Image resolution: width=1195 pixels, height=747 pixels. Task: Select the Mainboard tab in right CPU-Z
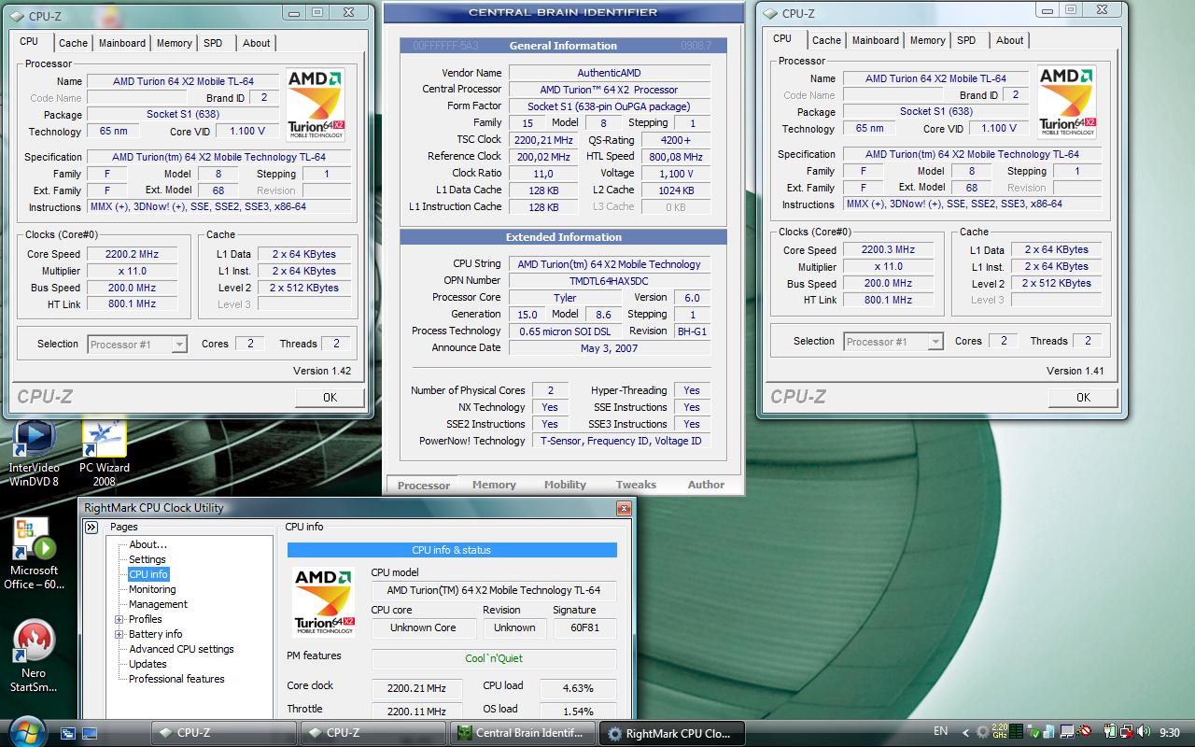click(876, 40)
